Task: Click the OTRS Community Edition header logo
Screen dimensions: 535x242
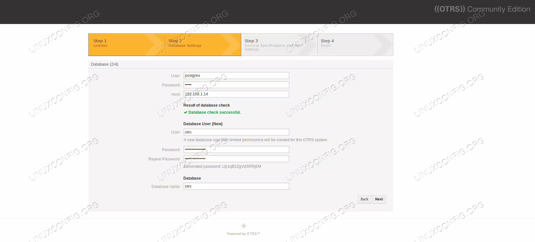Action: (482, 9)
